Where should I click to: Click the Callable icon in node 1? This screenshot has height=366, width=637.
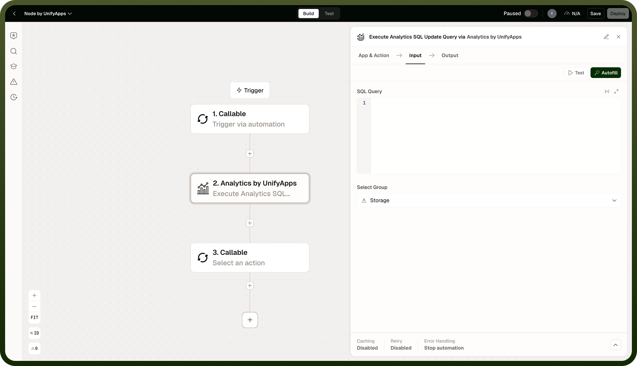click(203, 119)
